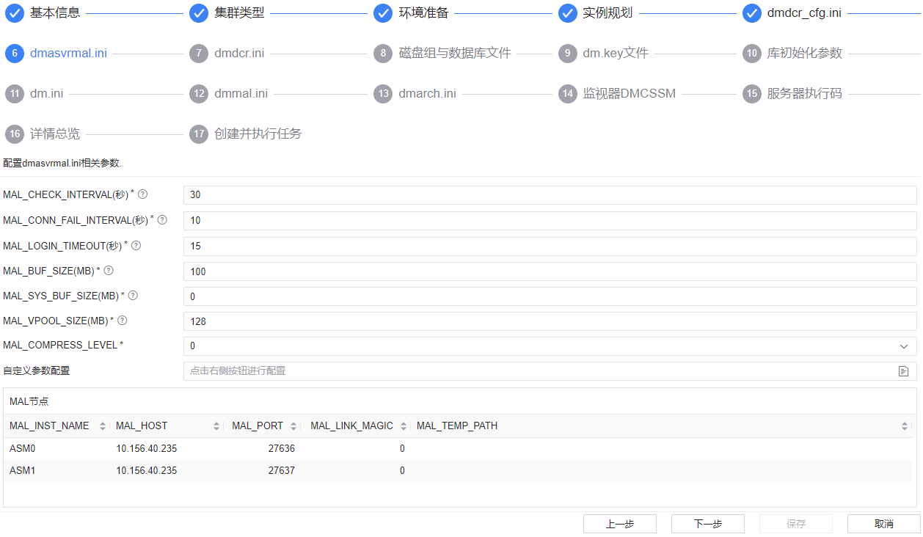This screenshot has height=537, width=923.
Task: Click the 取消 button
Action: point(884,524)
